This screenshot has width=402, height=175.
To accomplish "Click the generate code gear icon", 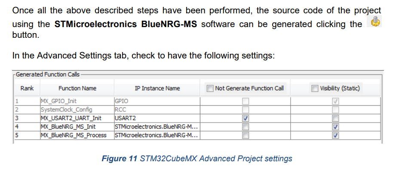I will [374, 21].
